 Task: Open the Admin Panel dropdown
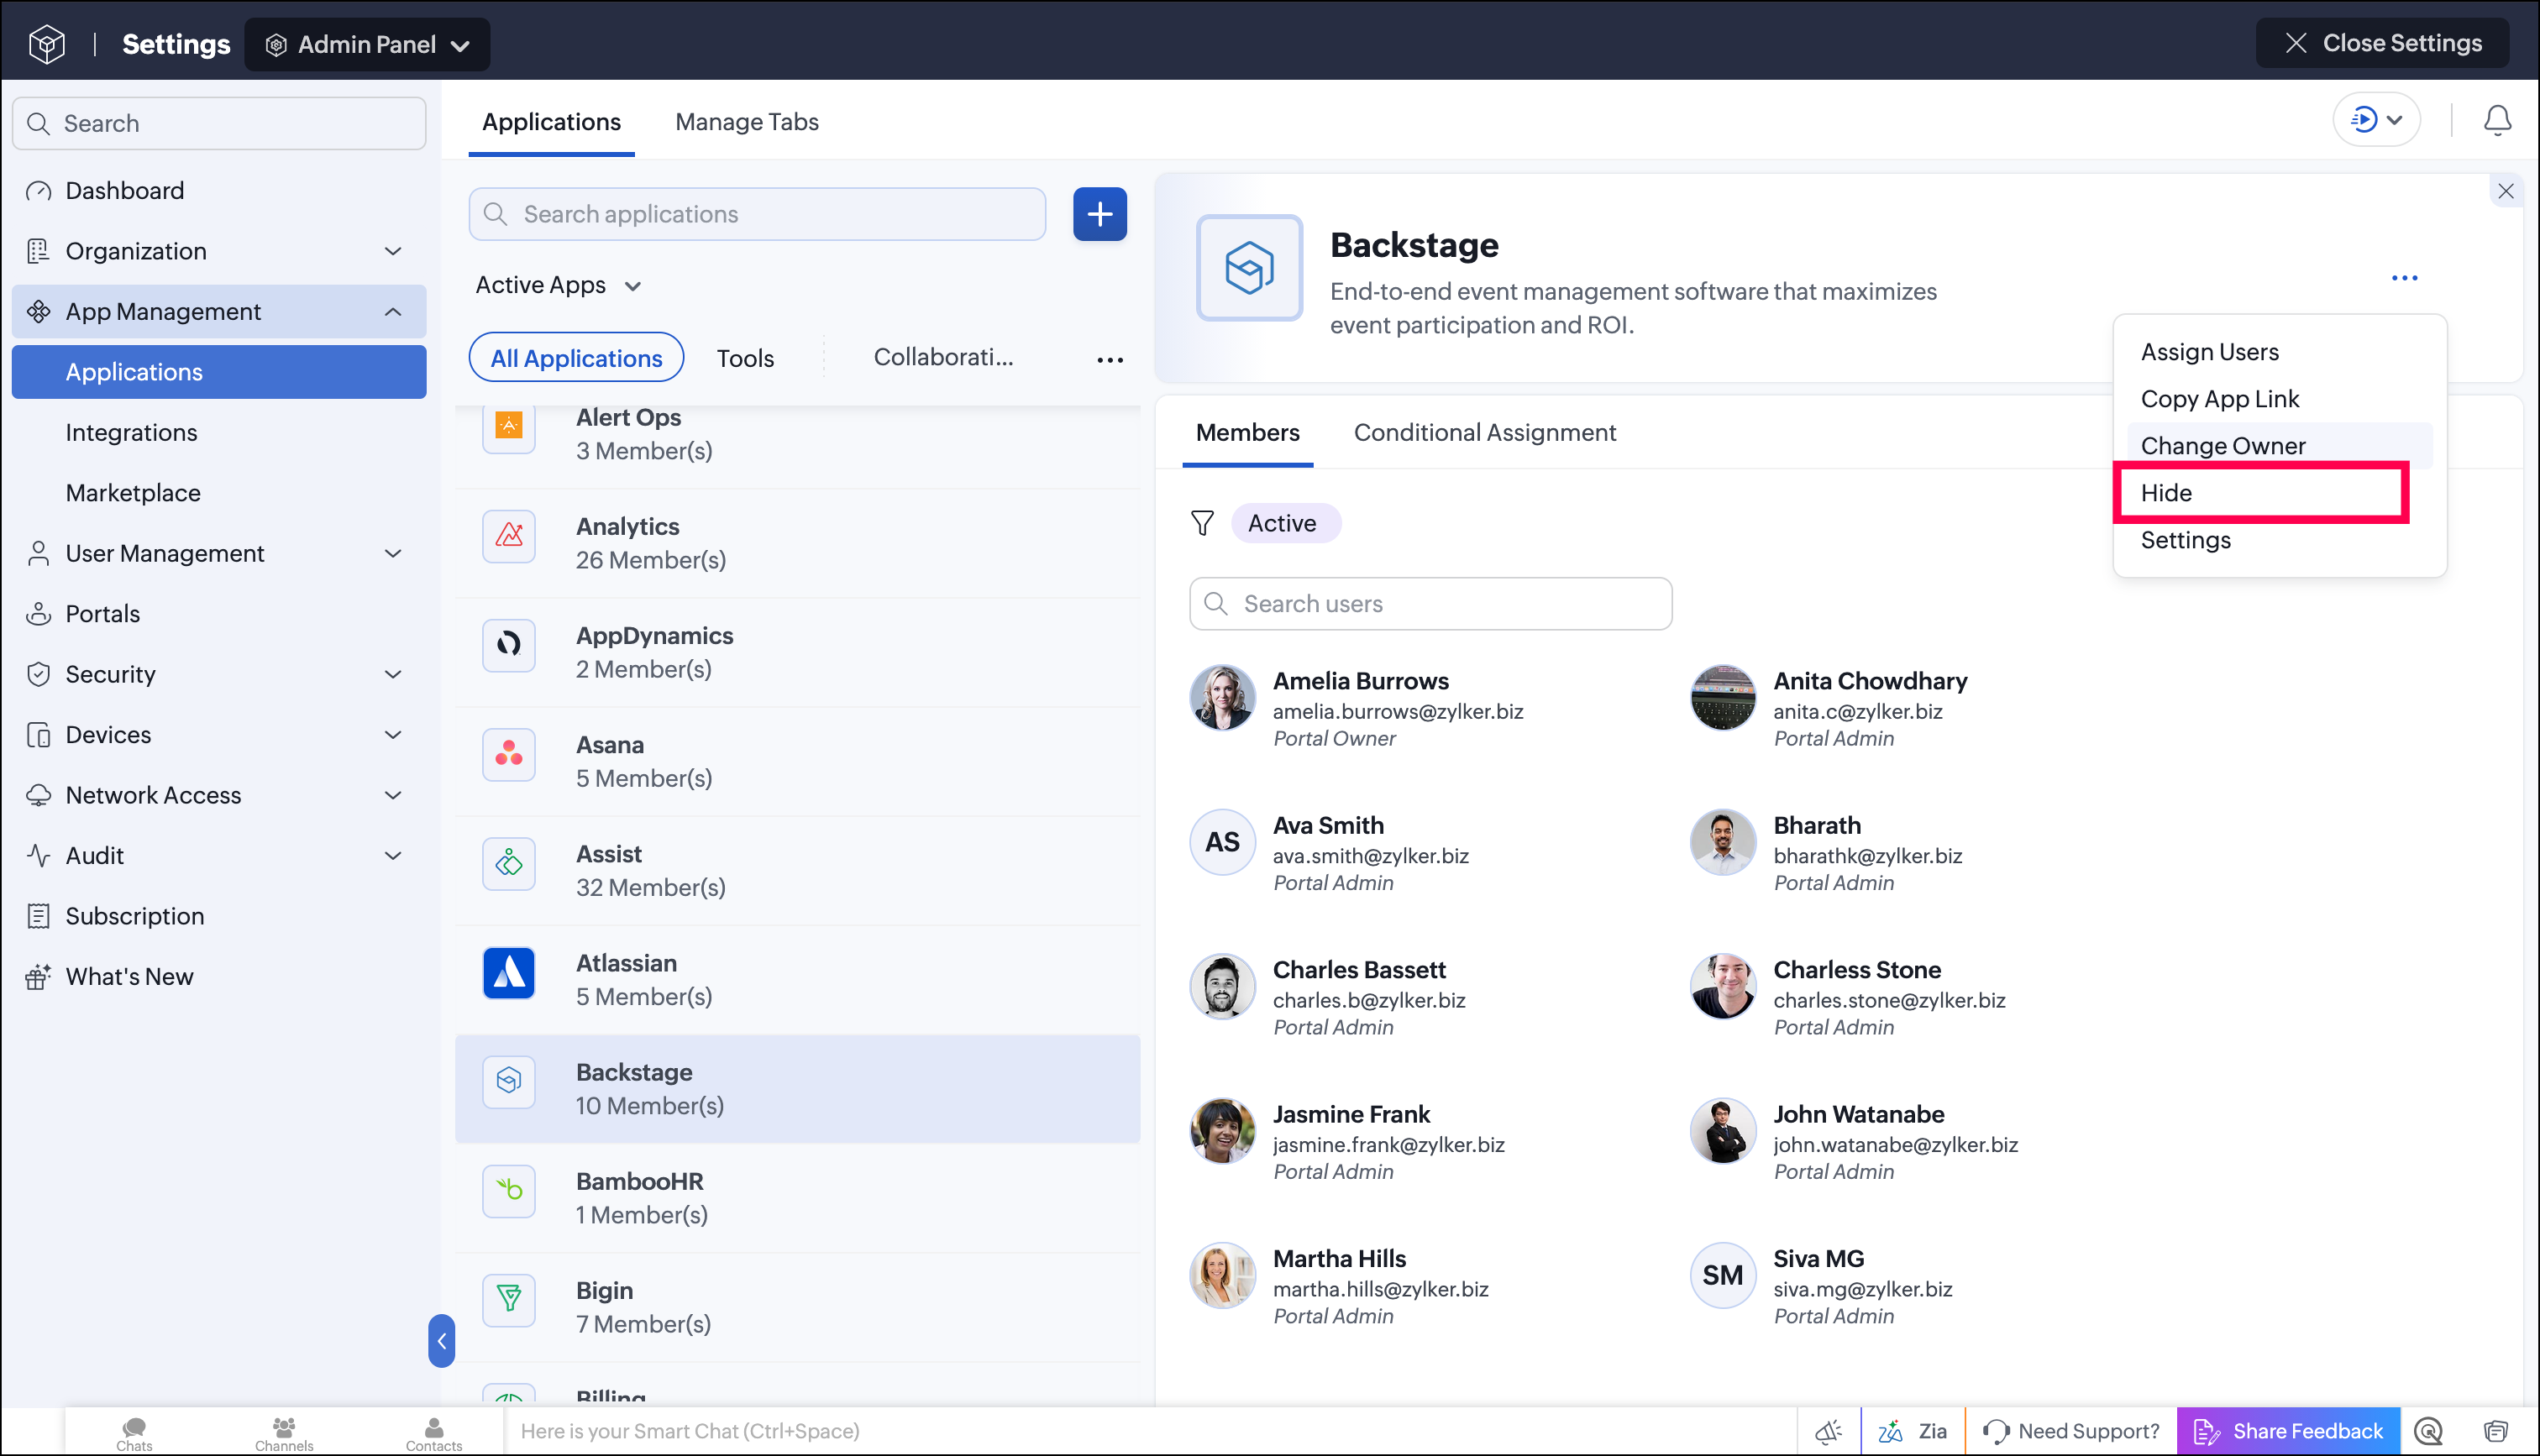point(367,44)
